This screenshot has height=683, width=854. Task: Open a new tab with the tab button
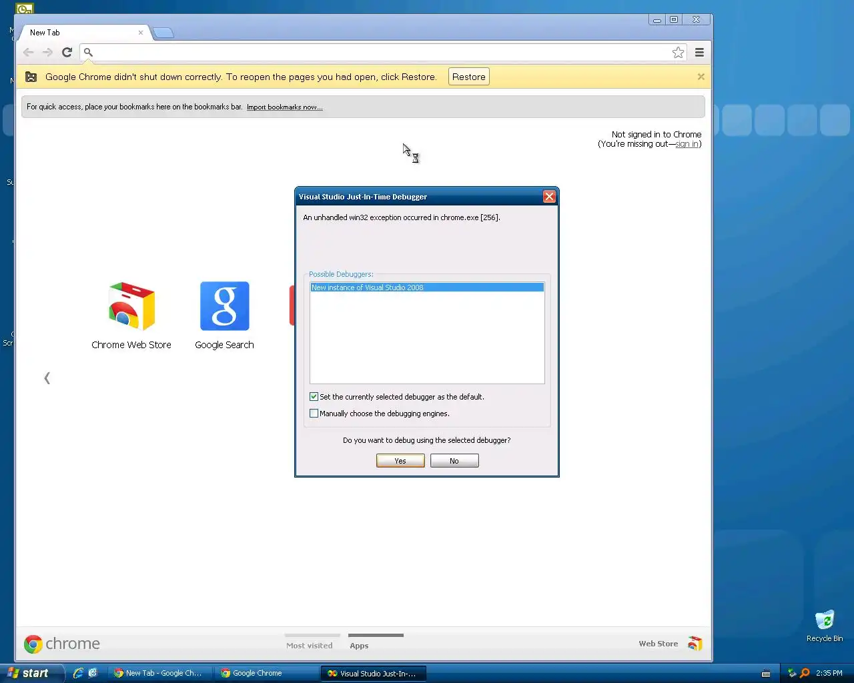(x=163, y=33)
